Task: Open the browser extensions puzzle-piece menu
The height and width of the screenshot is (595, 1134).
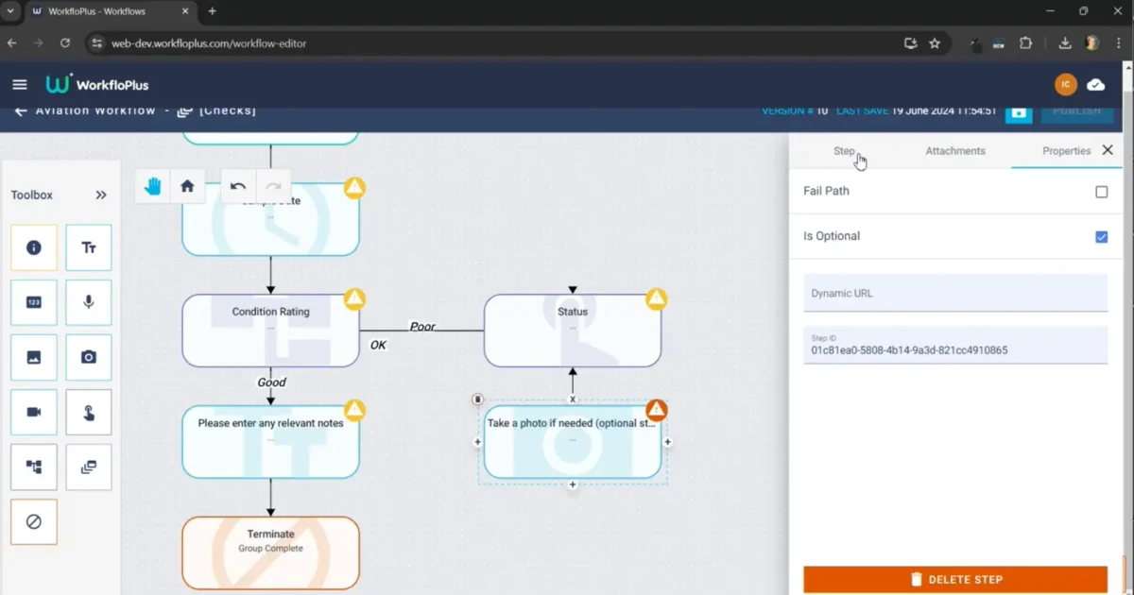Action: [1025, 42]
